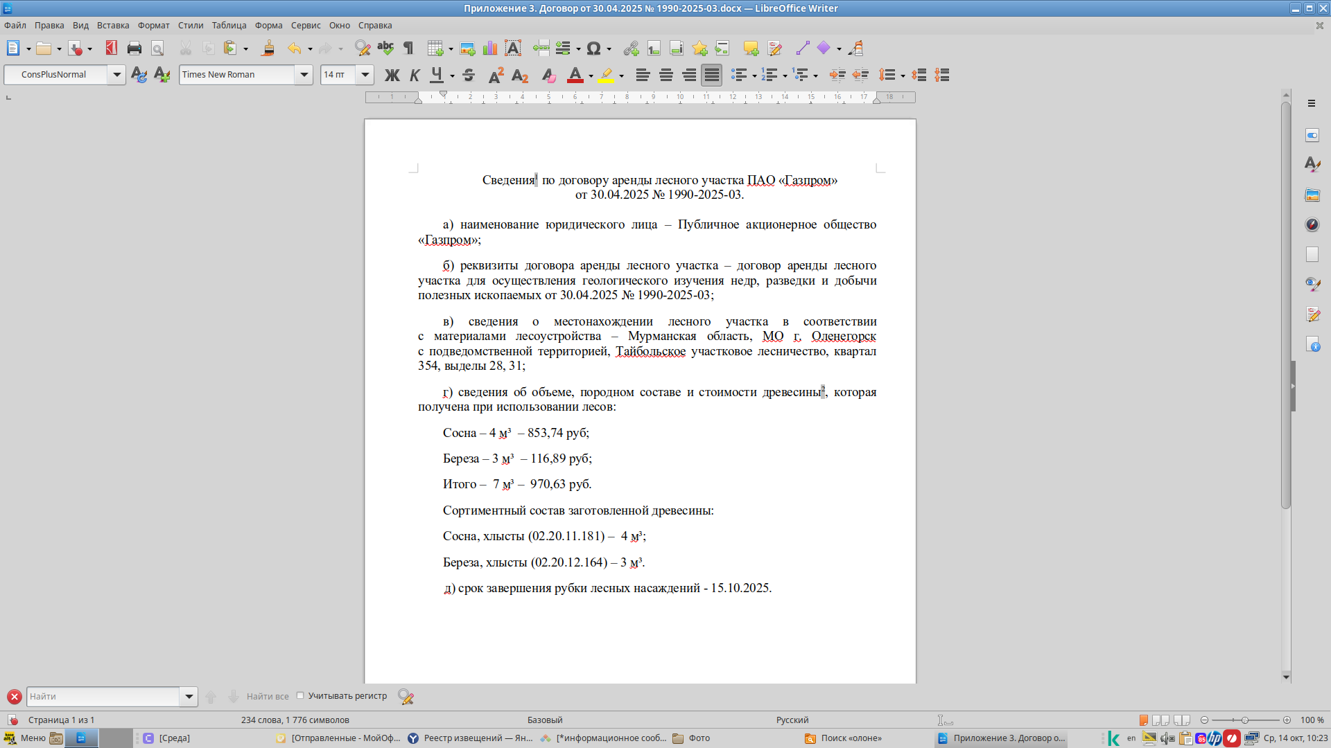Apply superscript formatting
Image resolution: width=1331 pixels, height=748 pixels.
496,75
